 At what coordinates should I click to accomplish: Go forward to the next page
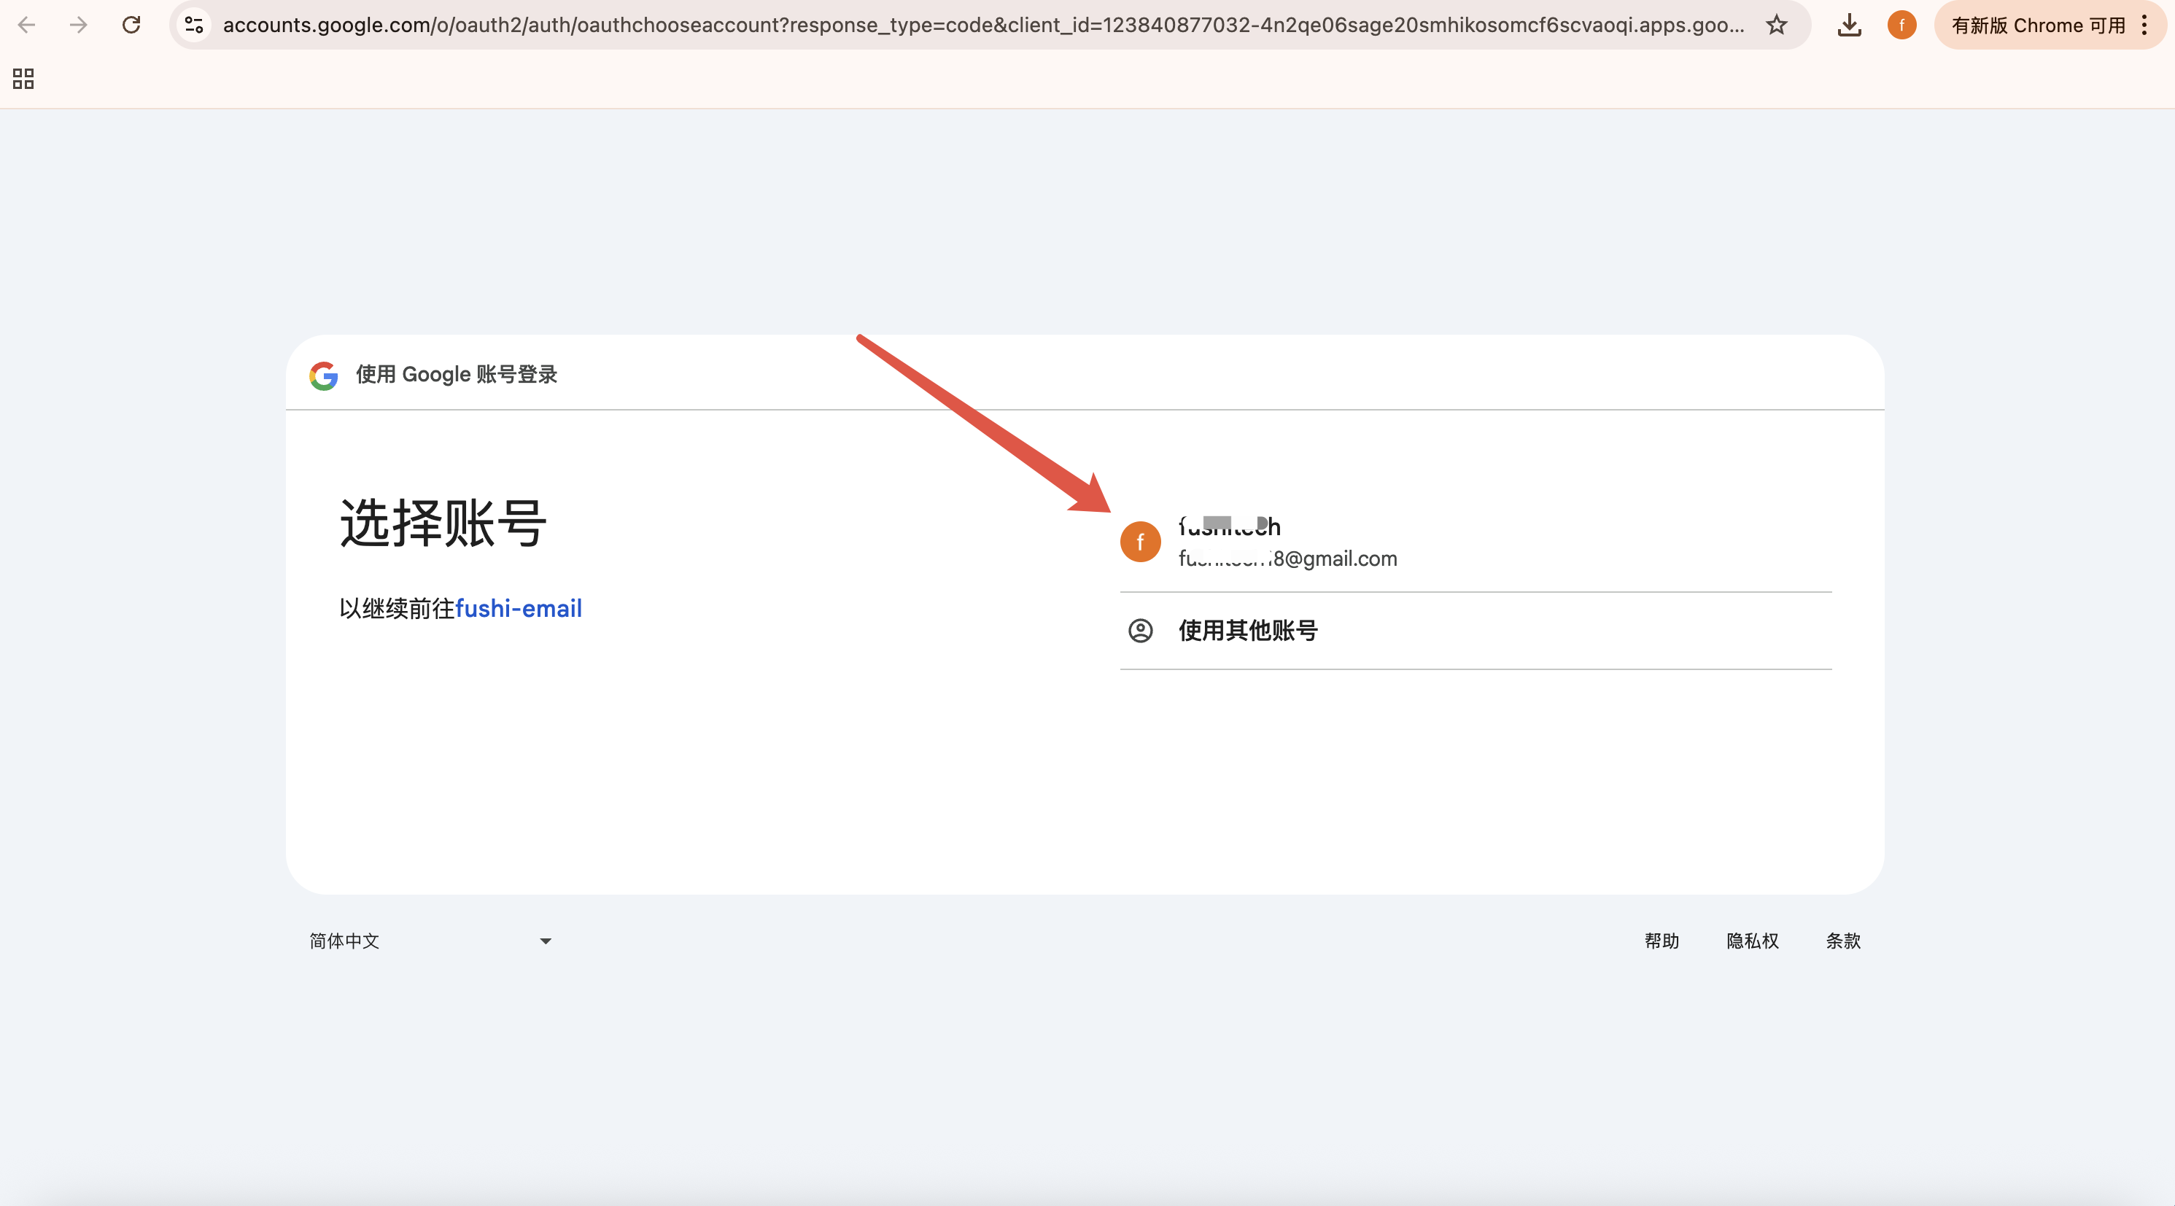79,25
